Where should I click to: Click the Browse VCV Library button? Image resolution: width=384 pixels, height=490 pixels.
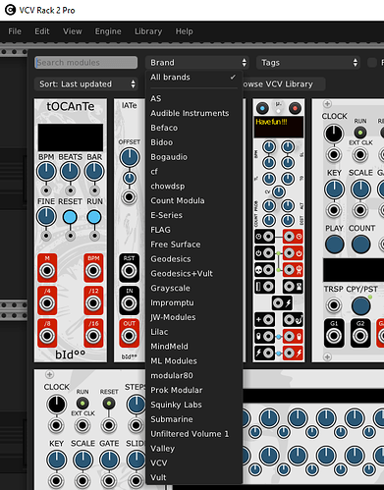tap(284, 84)
